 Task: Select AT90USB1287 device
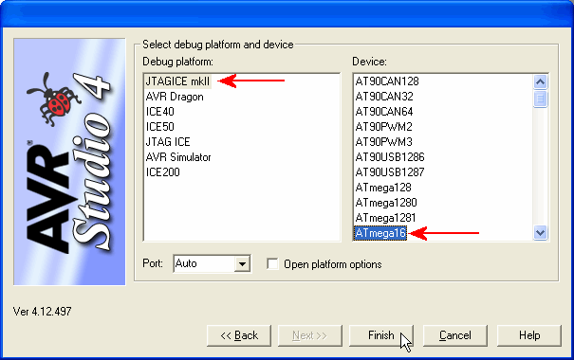coord(390,172)
